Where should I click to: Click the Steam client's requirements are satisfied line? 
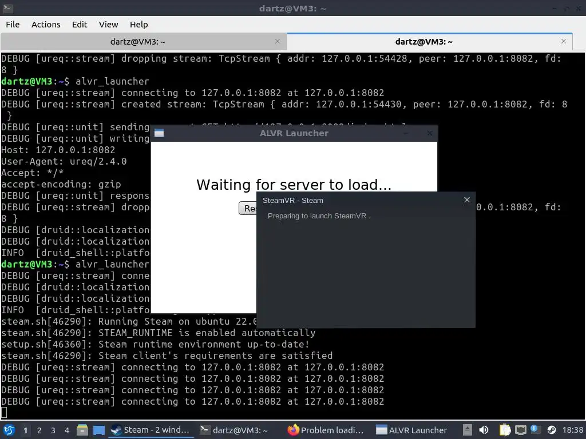tap(167, 356)
